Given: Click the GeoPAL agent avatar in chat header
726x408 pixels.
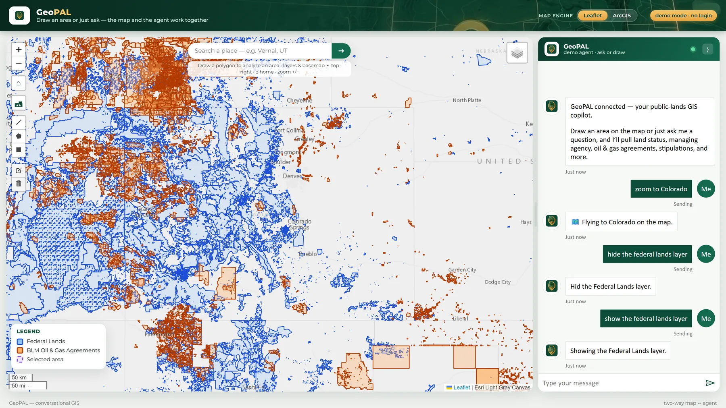Looking at the screenshot, I should (551, 49).
